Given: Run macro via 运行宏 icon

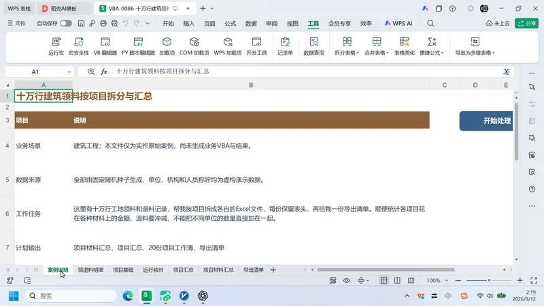Looking at the screenshot, I should pos(56,46).
